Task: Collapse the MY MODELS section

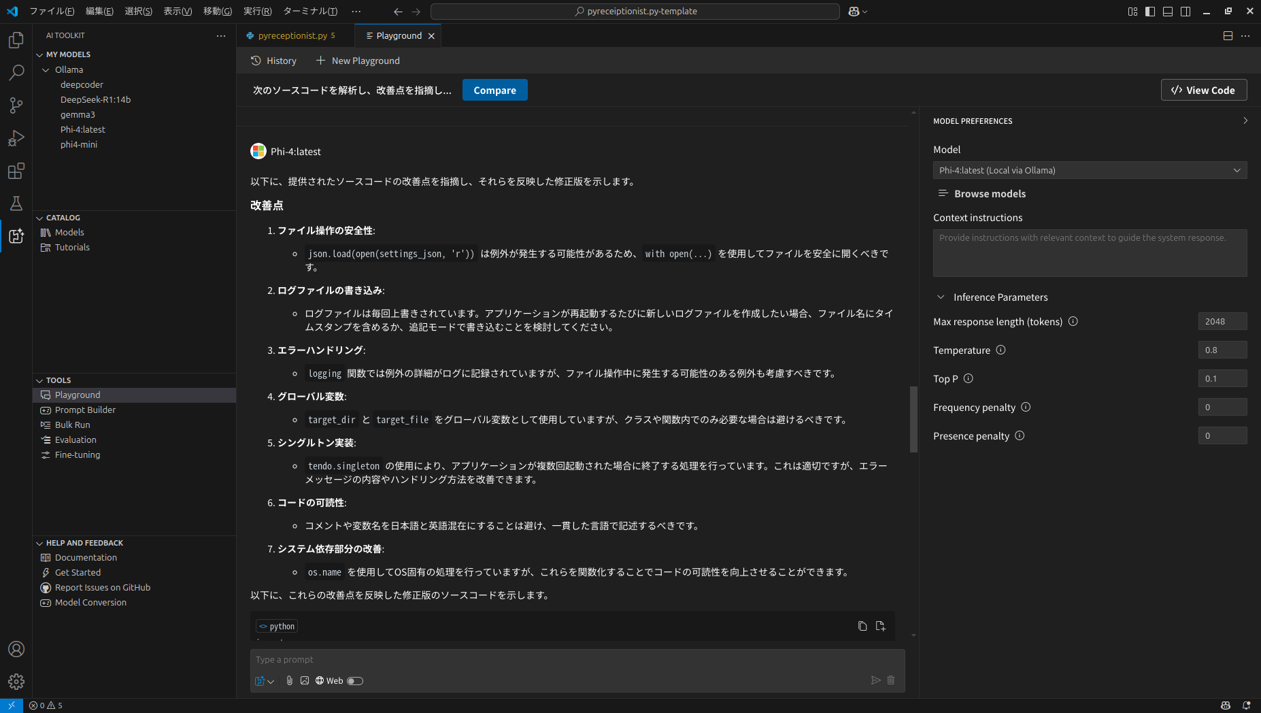Action: [39, 54]
